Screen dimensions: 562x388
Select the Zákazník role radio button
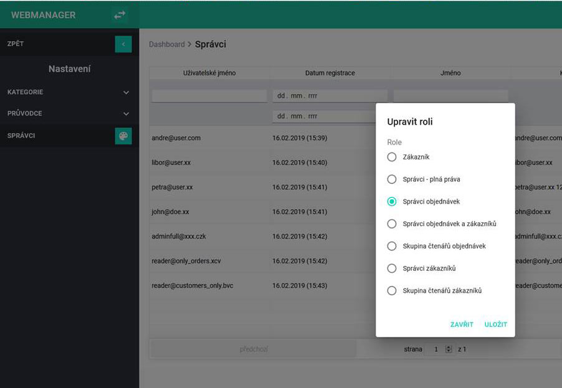point(392,157)
